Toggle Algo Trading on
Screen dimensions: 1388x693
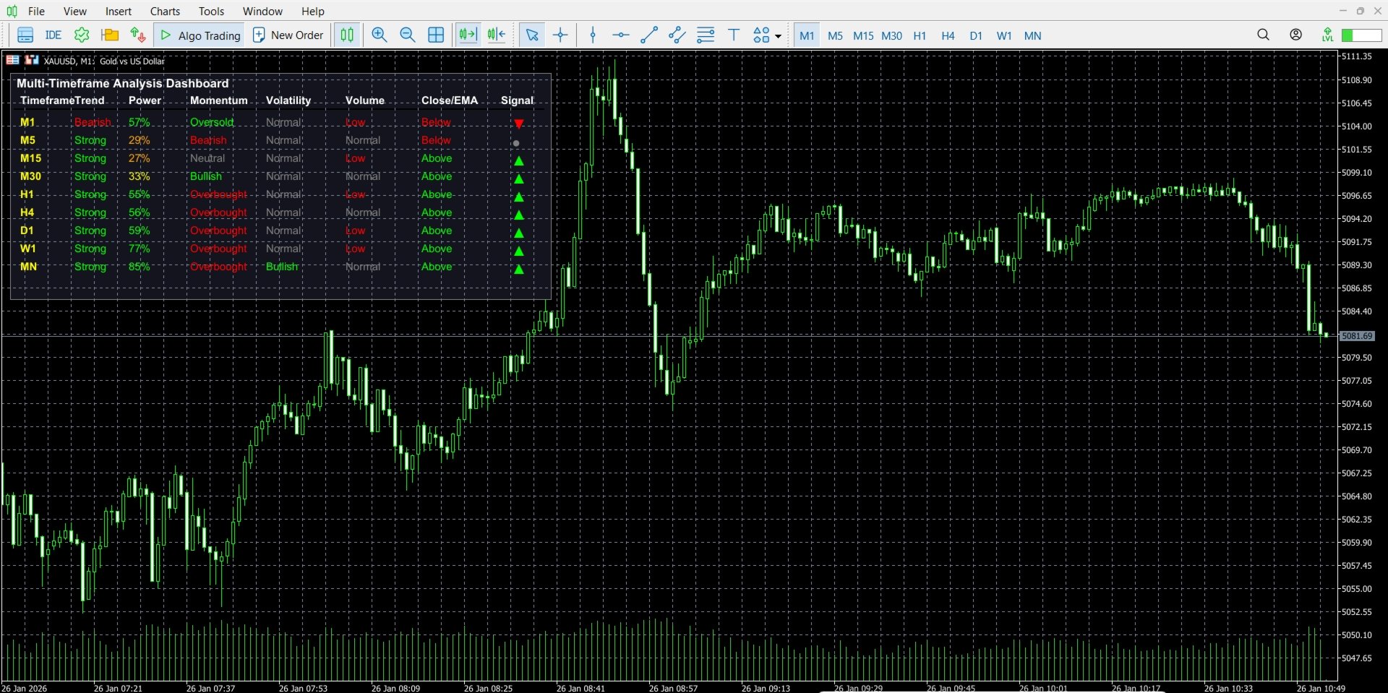(x=199, y=35)
